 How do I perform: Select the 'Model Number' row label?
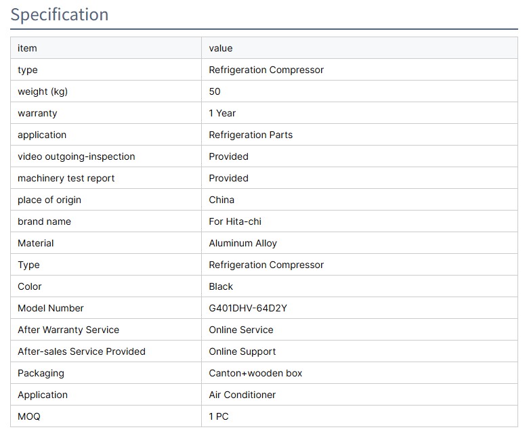51,308
